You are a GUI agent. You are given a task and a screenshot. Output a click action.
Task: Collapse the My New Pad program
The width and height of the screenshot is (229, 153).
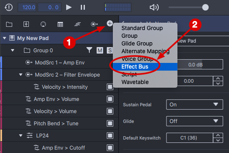[4, 38]
